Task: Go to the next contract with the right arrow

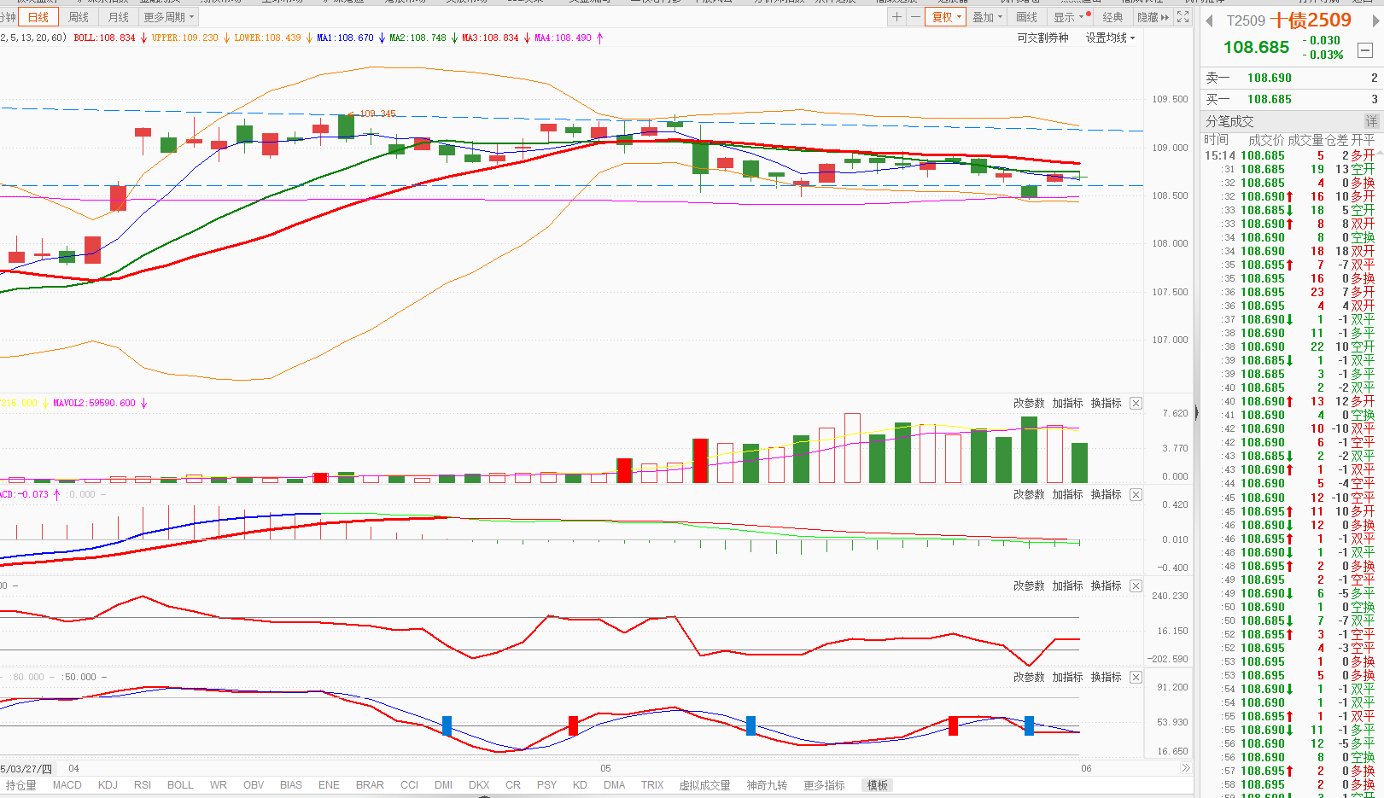Action: [x=1376, y=20]
